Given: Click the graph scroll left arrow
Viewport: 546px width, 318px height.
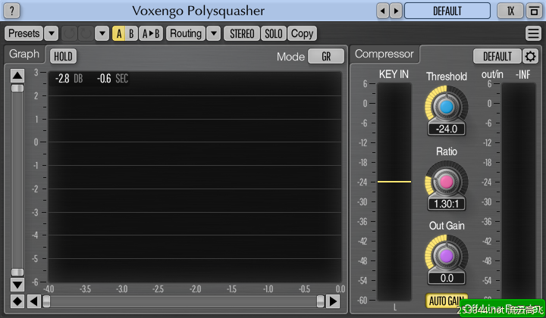Looking at the screenshot, I should point(34,301).
